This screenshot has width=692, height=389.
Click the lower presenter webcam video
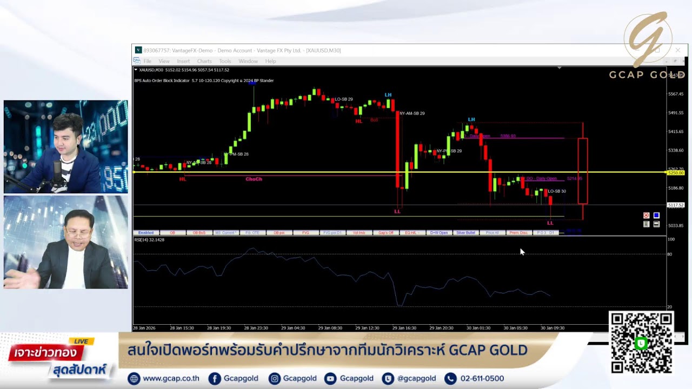[x=66, y=242]
